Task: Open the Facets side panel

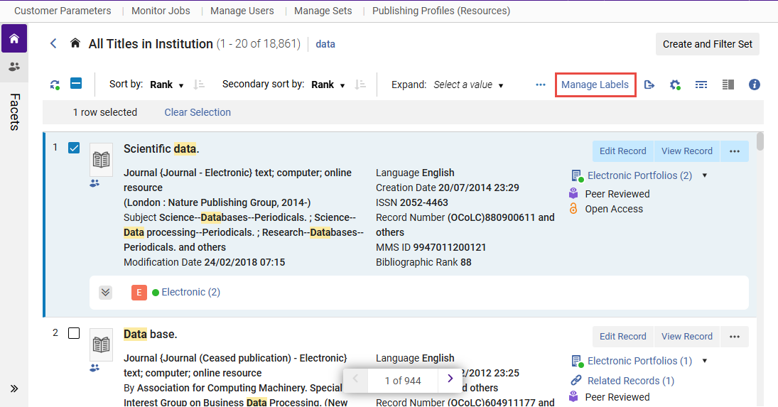Action: (14, 112)
